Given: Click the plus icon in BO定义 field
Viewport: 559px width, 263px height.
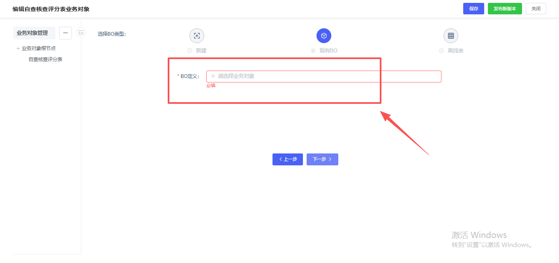Looking at the screenshot, I should click(213, 76).
